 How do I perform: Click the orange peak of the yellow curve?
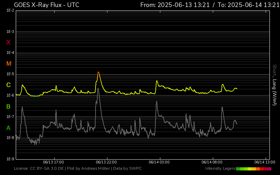[x=98, y=72]
